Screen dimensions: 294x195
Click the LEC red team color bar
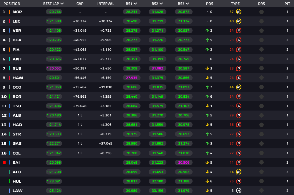click(10, 21)
